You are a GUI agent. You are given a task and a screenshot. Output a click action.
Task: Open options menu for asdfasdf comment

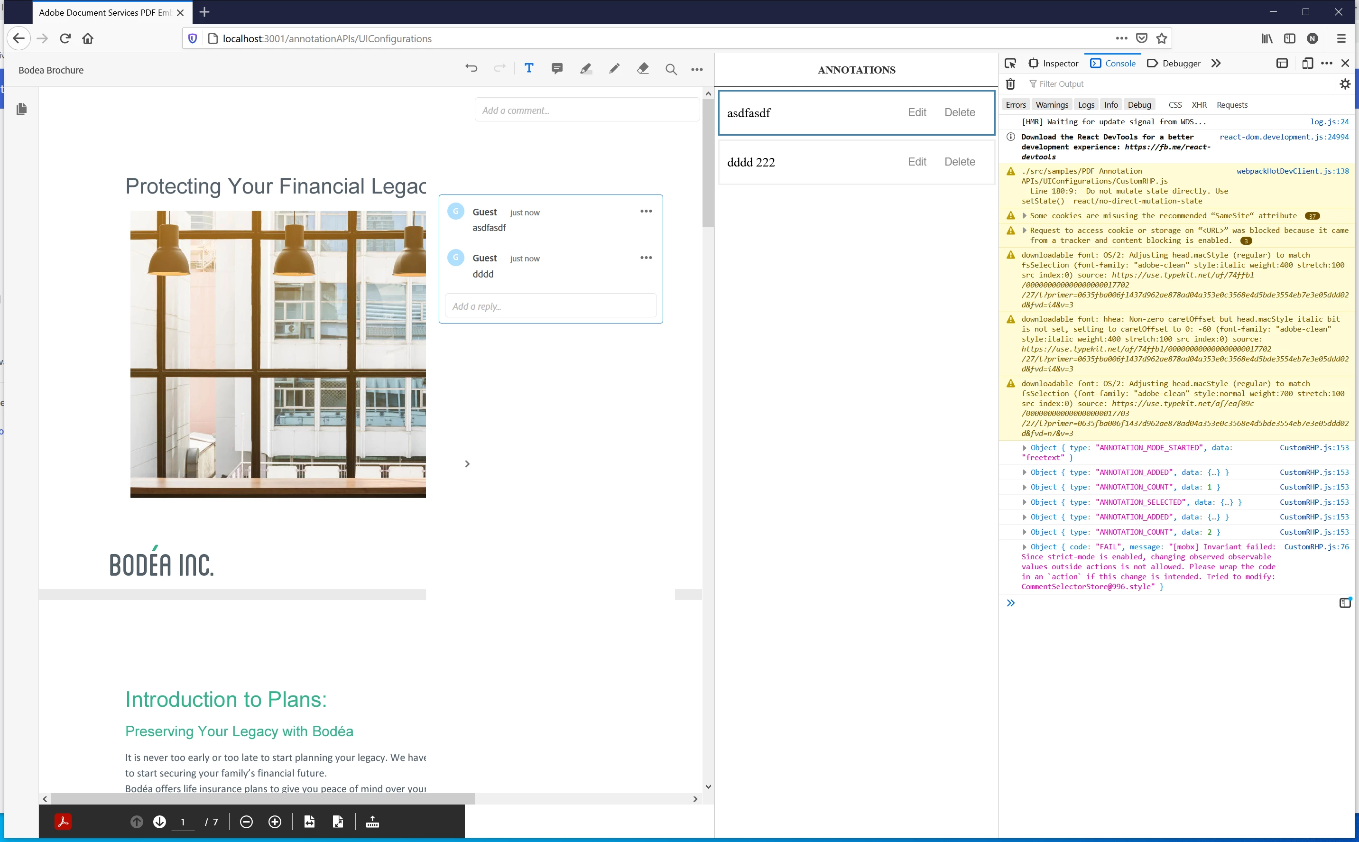pyautogui.click(x=646, y=211)
